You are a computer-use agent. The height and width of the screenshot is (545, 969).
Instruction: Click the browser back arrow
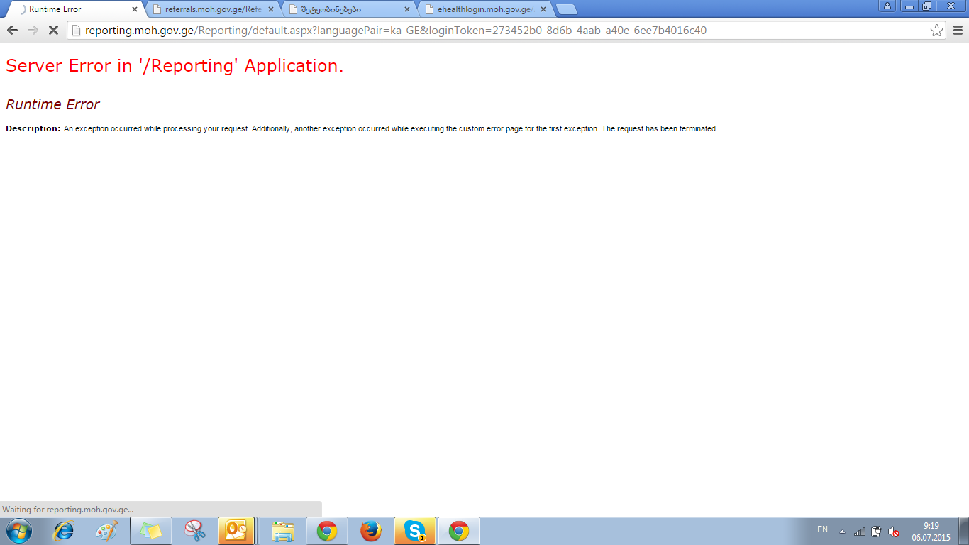pos(12,31)
